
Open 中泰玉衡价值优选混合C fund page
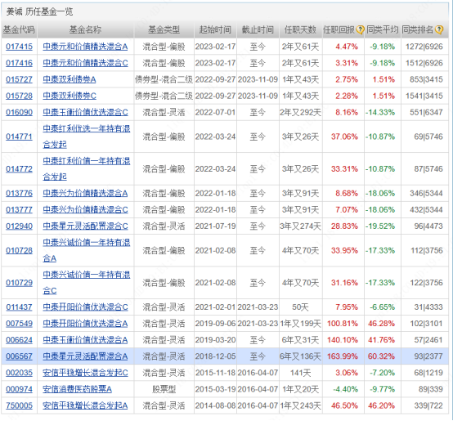85,112
